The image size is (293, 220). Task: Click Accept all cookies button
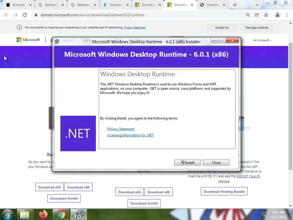pos(222,27)
